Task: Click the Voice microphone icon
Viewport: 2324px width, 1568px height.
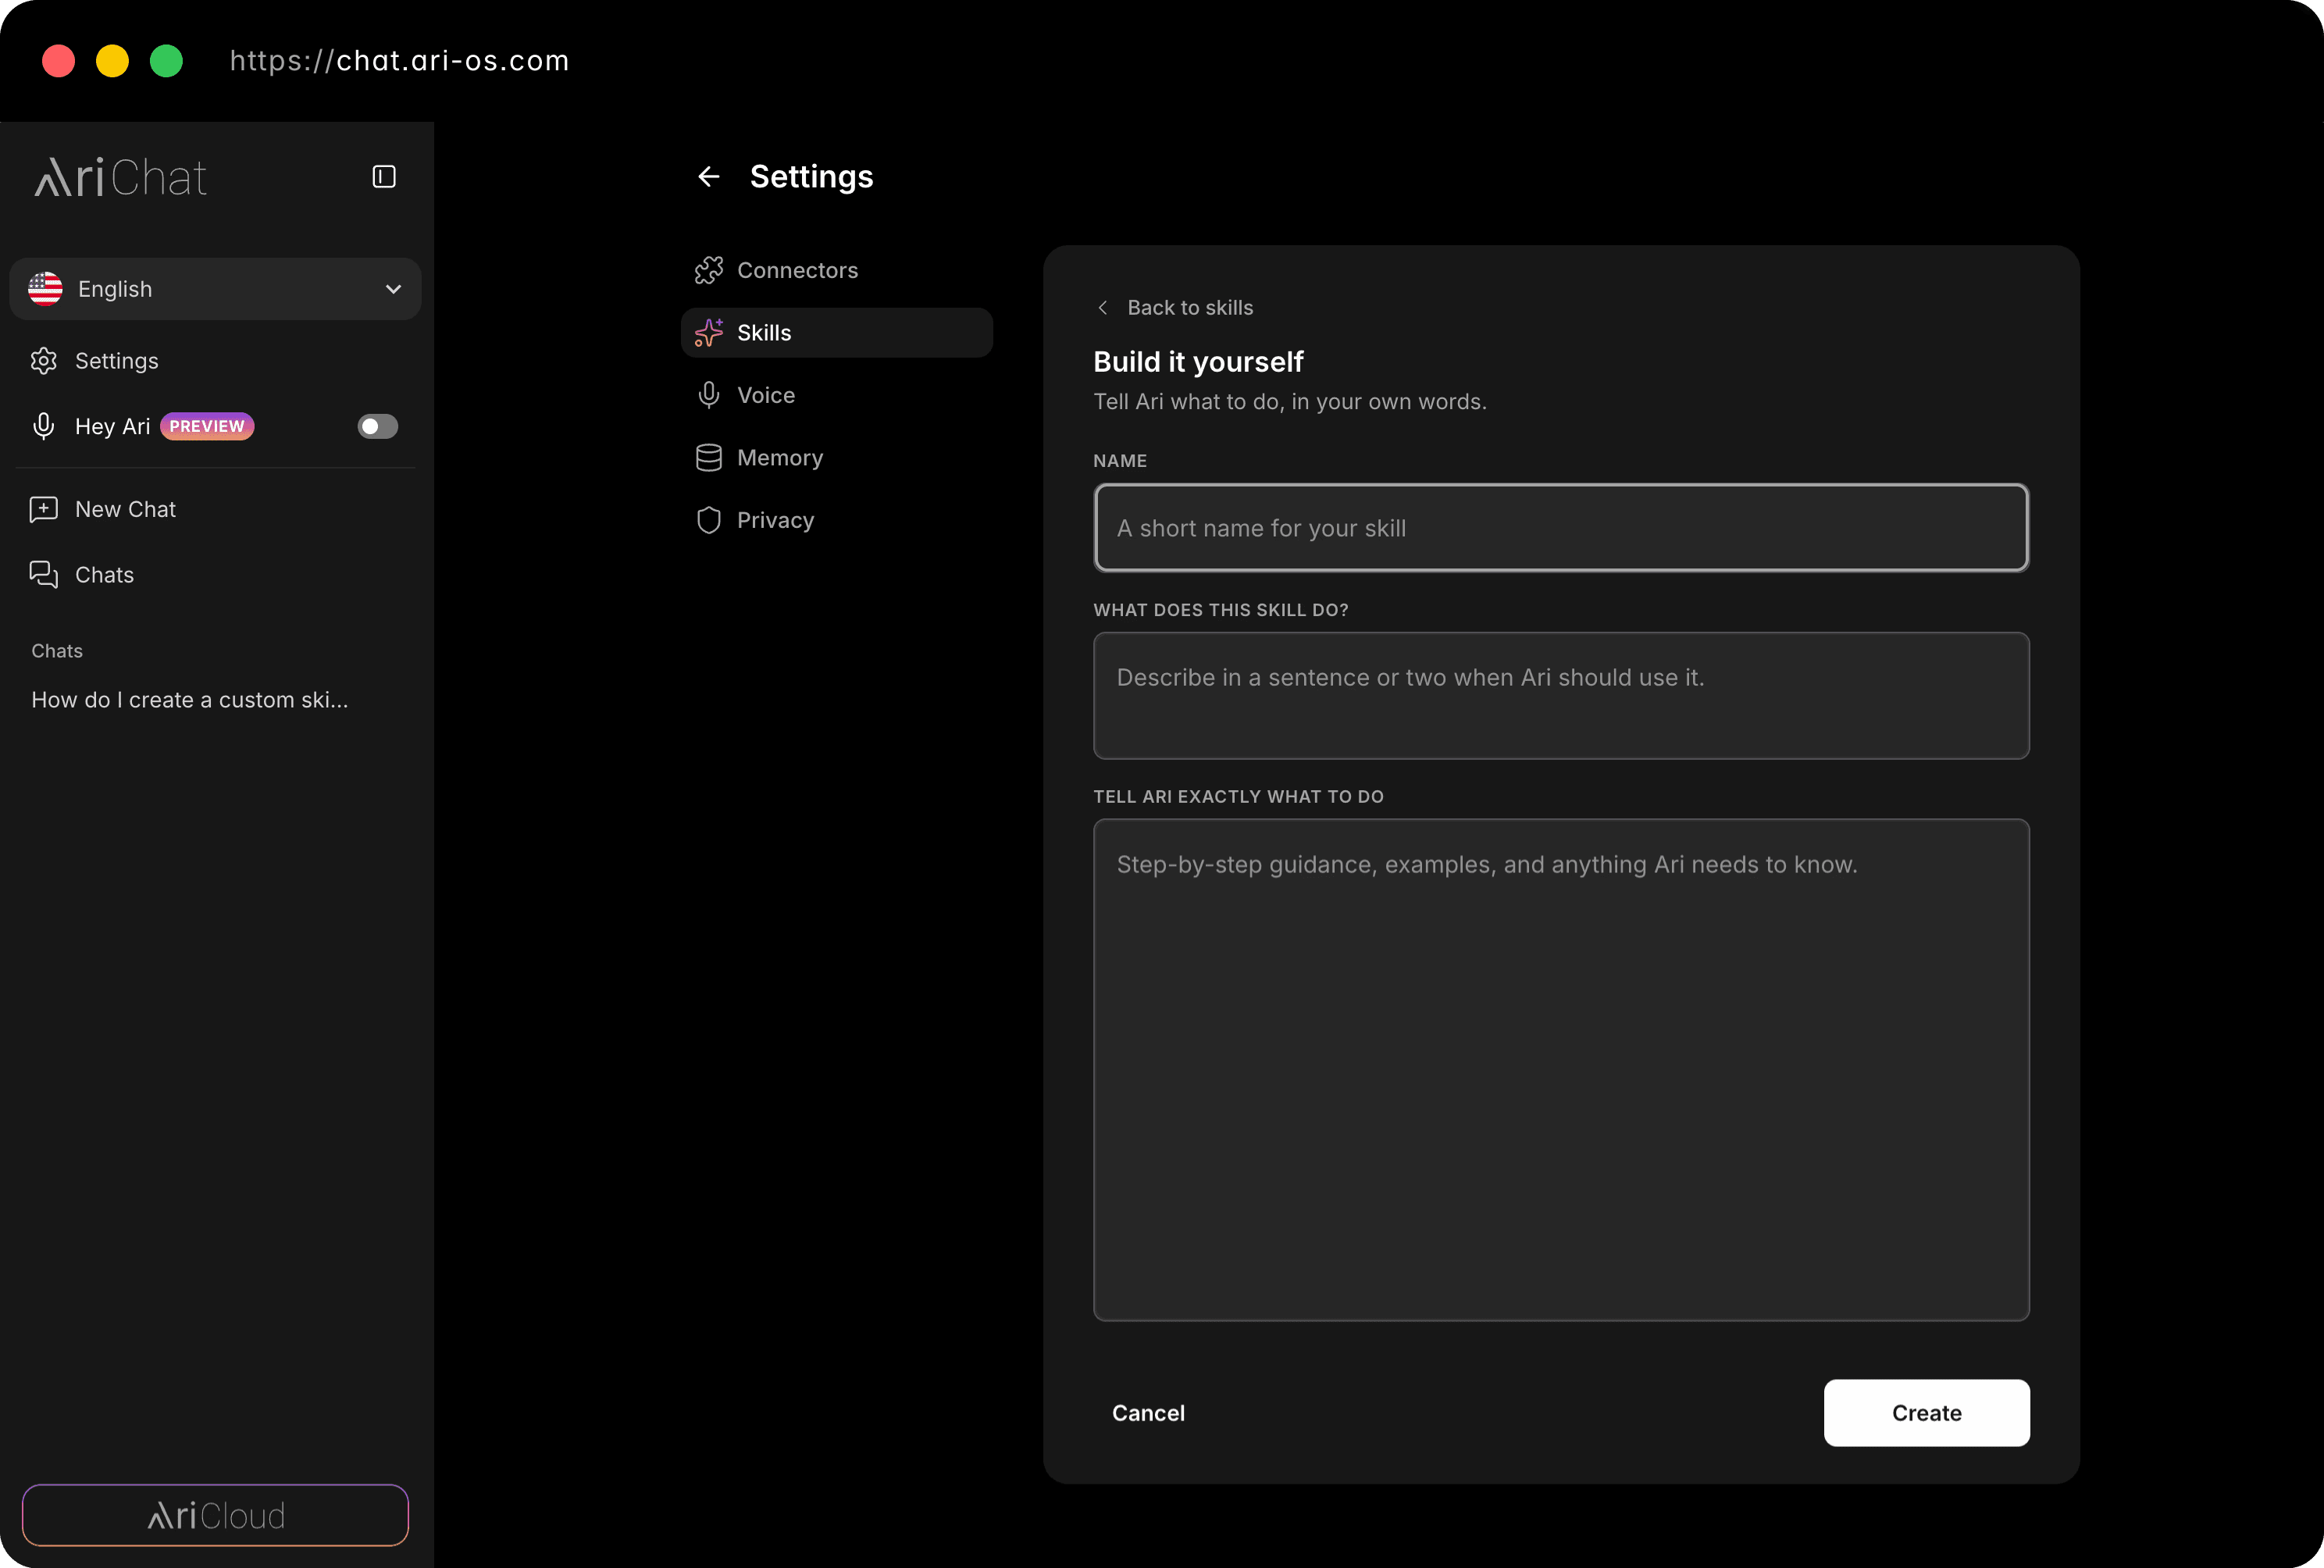Action: pyautogui.click(x=709, y=395)
